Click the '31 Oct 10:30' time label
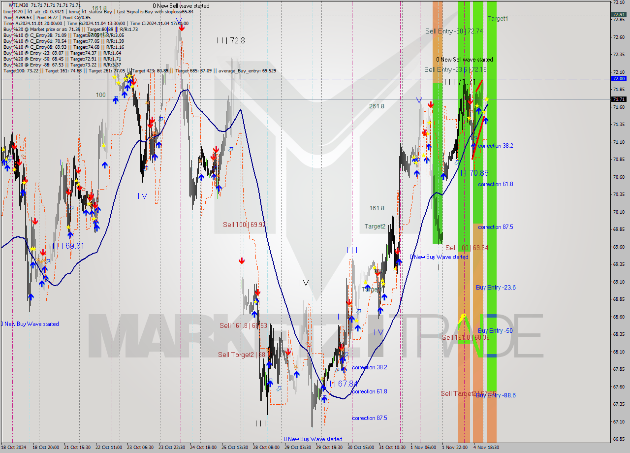 coord(392,448)
